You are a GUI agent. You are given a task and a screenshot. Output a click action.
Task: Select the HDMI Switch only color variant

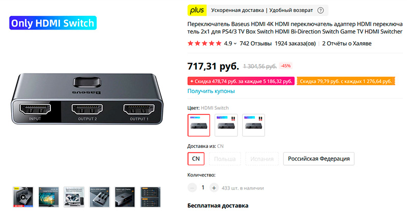point(199,125)
